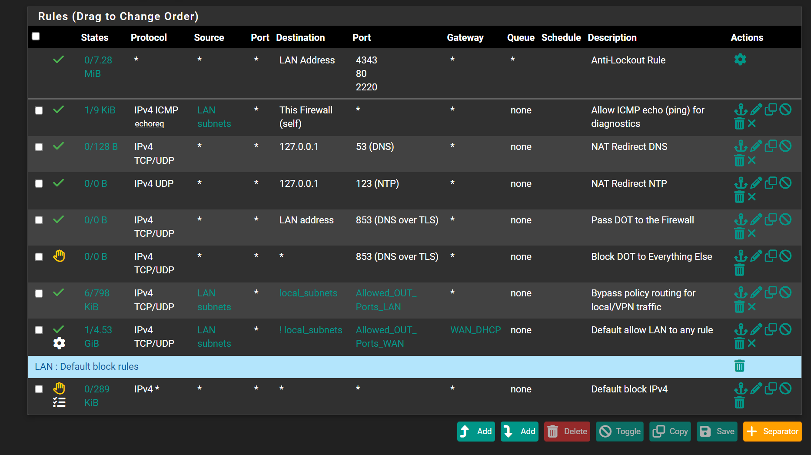811x455 pixels.
Task: Move checked rules above Pass DOT rule (anchor)
Action: coord(741,219)
